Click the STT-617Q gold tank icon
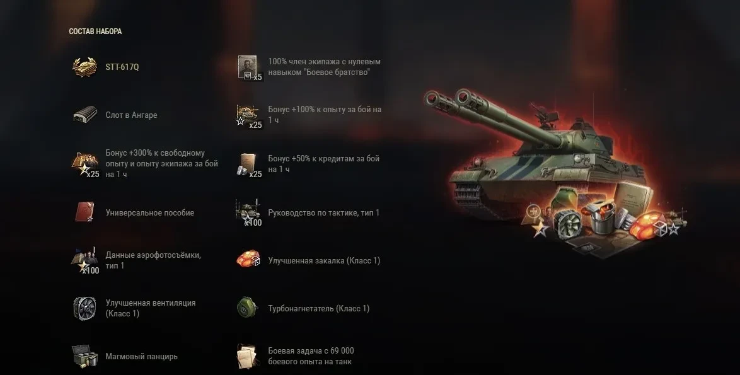 [x=85, y=67]
